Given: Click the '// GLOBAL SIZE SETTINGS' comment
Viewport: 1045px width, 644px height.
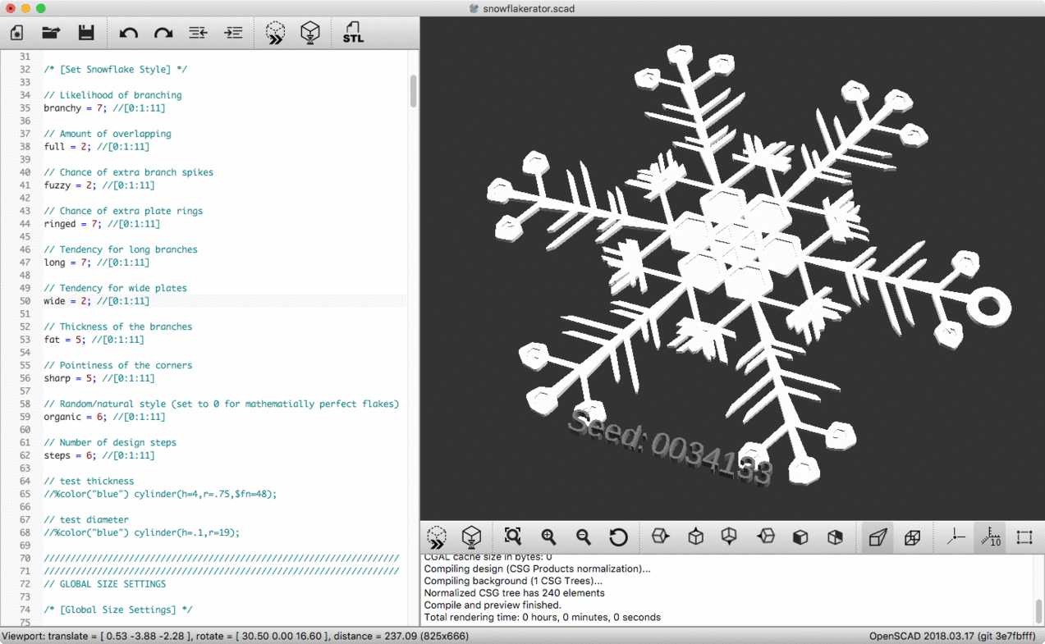Looking at the screenshot, I should [x=104, y=584].
